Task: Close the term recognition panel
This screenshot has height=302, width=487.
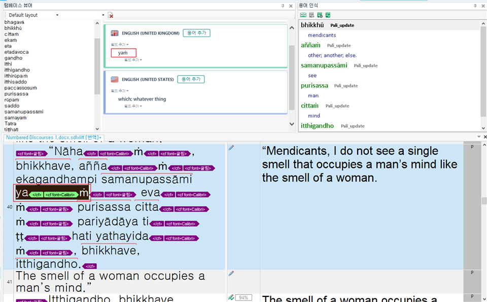Action: pos(483,6)
